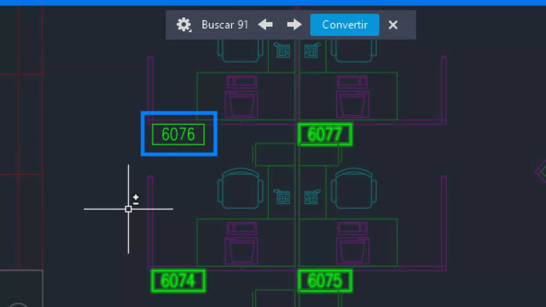
Task: Open the search settings gear icon
Action: [184, 25]
